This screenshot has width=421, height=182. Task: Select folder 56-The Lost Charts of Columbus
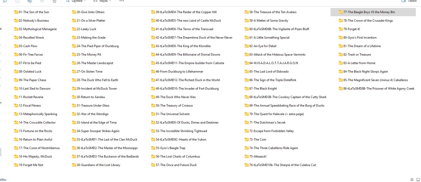point(176,157)
